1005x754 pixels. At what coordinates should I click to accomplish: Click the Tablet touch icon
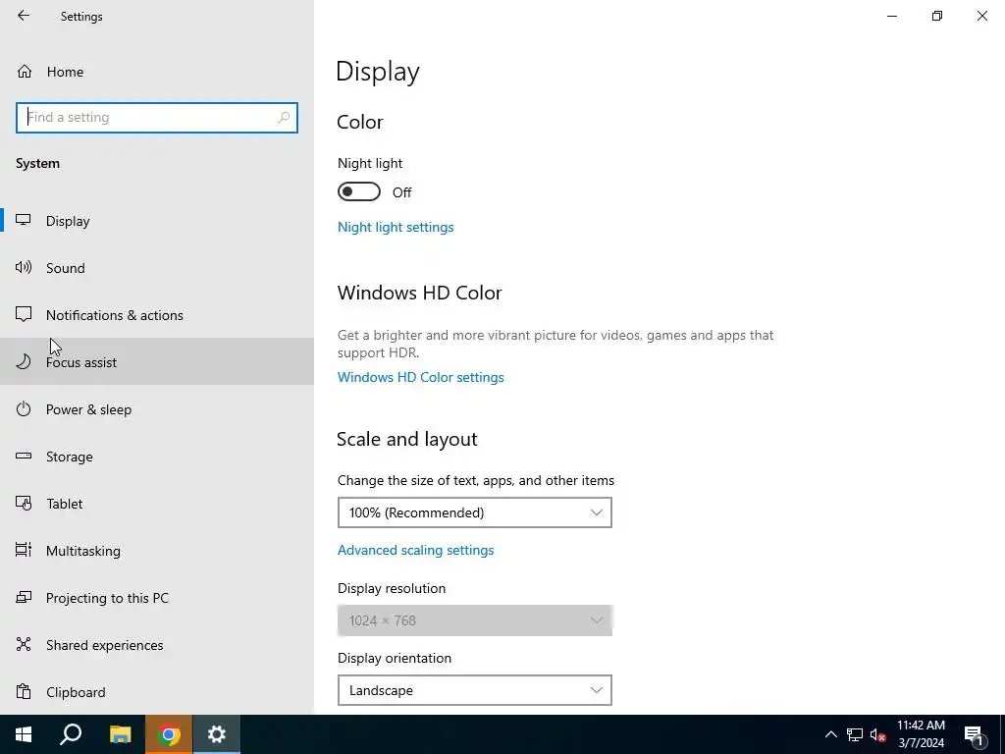coord(24,504)
